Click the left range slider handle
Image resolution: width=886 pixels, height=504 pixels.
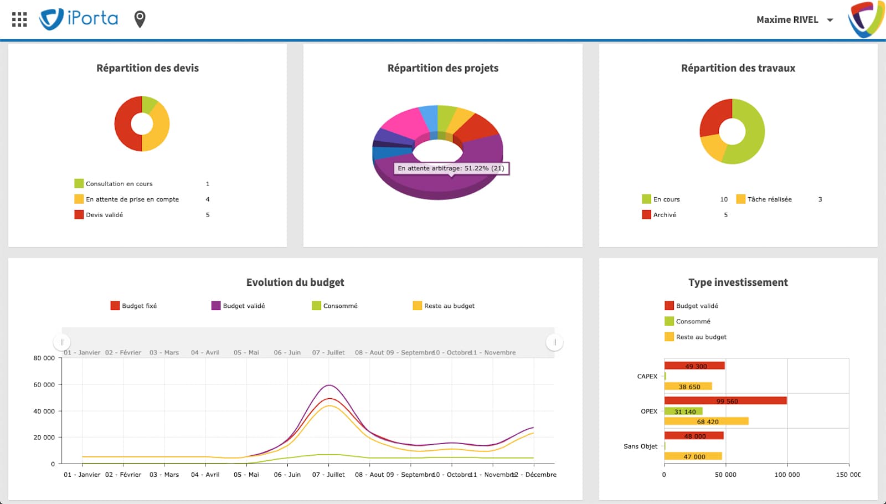62,342
